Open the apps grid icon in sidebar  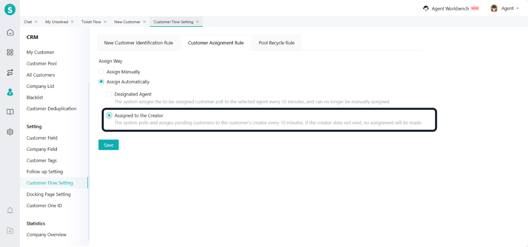[x=10, y=52]
